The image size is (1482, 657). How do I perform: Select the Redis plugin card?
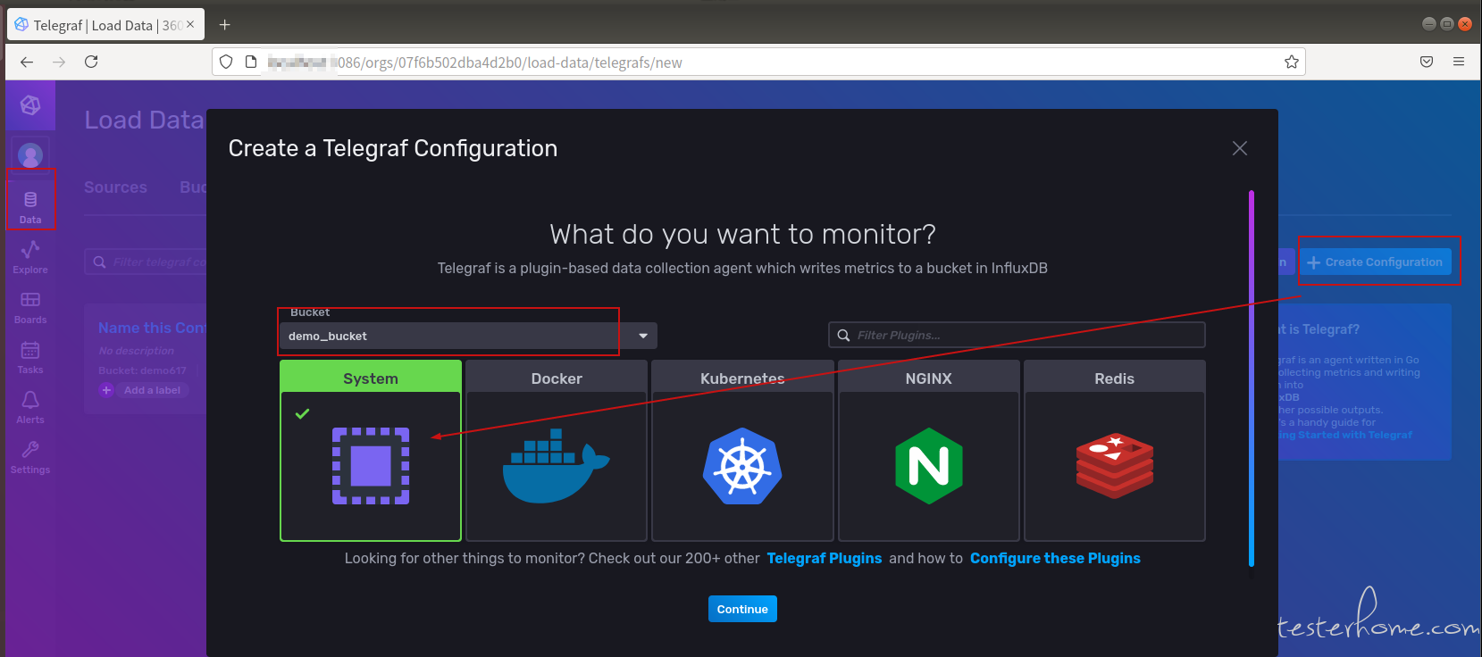[x=1115, y=451]
